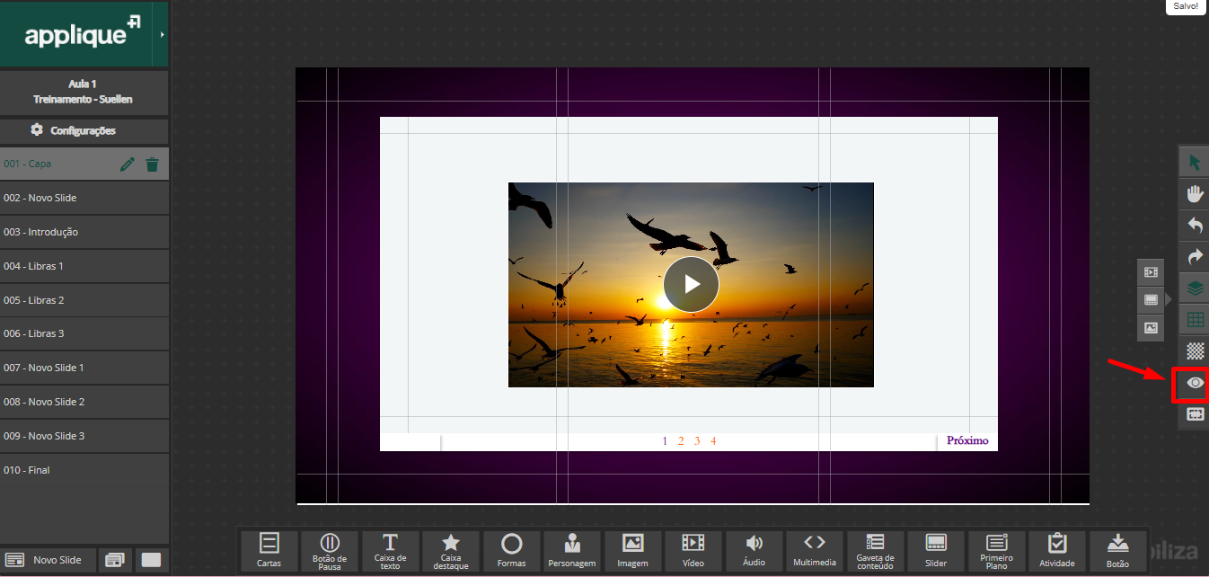
Task: Delete the 001 - Capa slide
Action: [x=153, y=164]
